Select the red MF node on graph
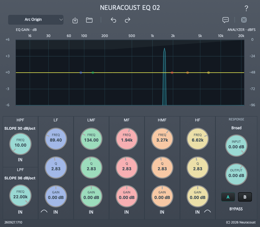 pyautogui.click(x=172, y=73)
